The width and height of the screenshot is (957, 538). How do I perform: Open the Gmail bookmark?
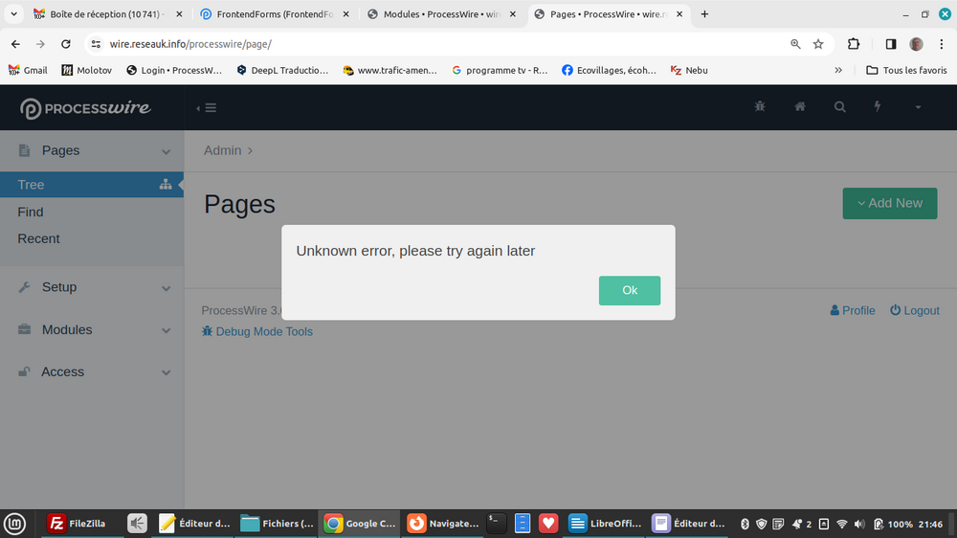point(28,70)
